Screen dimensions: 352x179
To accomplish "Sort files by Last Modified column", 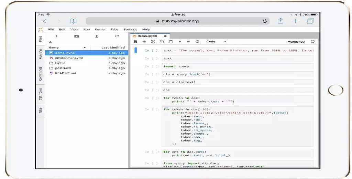I will [x=109, y=48].
